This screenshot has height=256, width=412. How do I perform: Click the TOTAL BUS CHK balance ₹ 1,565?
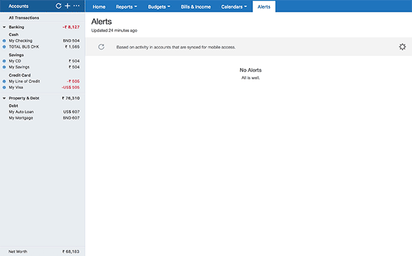[72, 47]
